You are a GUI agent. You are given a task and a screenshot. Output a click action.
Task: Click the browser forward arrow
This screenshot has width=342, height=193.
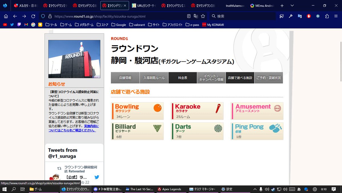point(24,16)
